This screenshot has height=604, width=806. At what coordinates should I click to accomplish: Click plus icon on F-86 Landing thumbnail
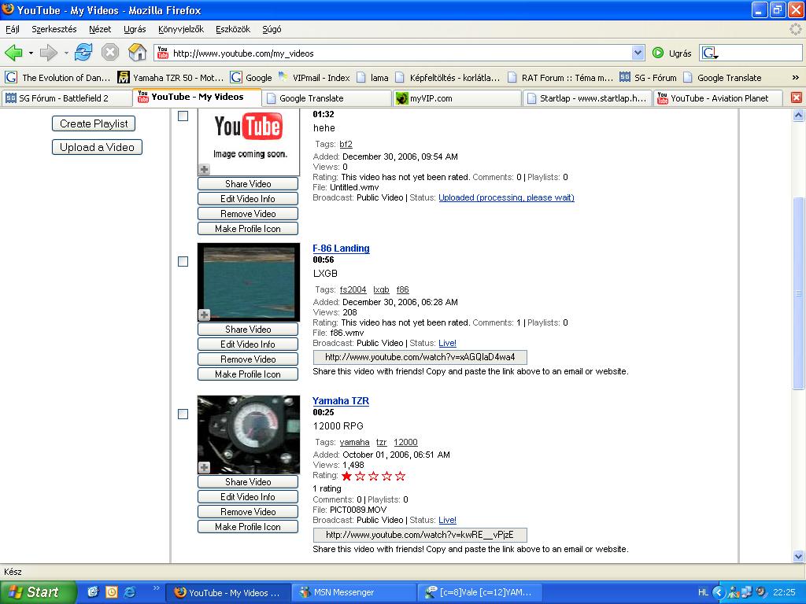tap(204, 315)
